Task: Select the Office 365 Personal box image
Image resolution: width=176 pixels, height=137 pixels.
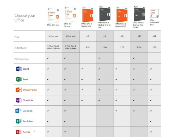Action: [71, 15]
